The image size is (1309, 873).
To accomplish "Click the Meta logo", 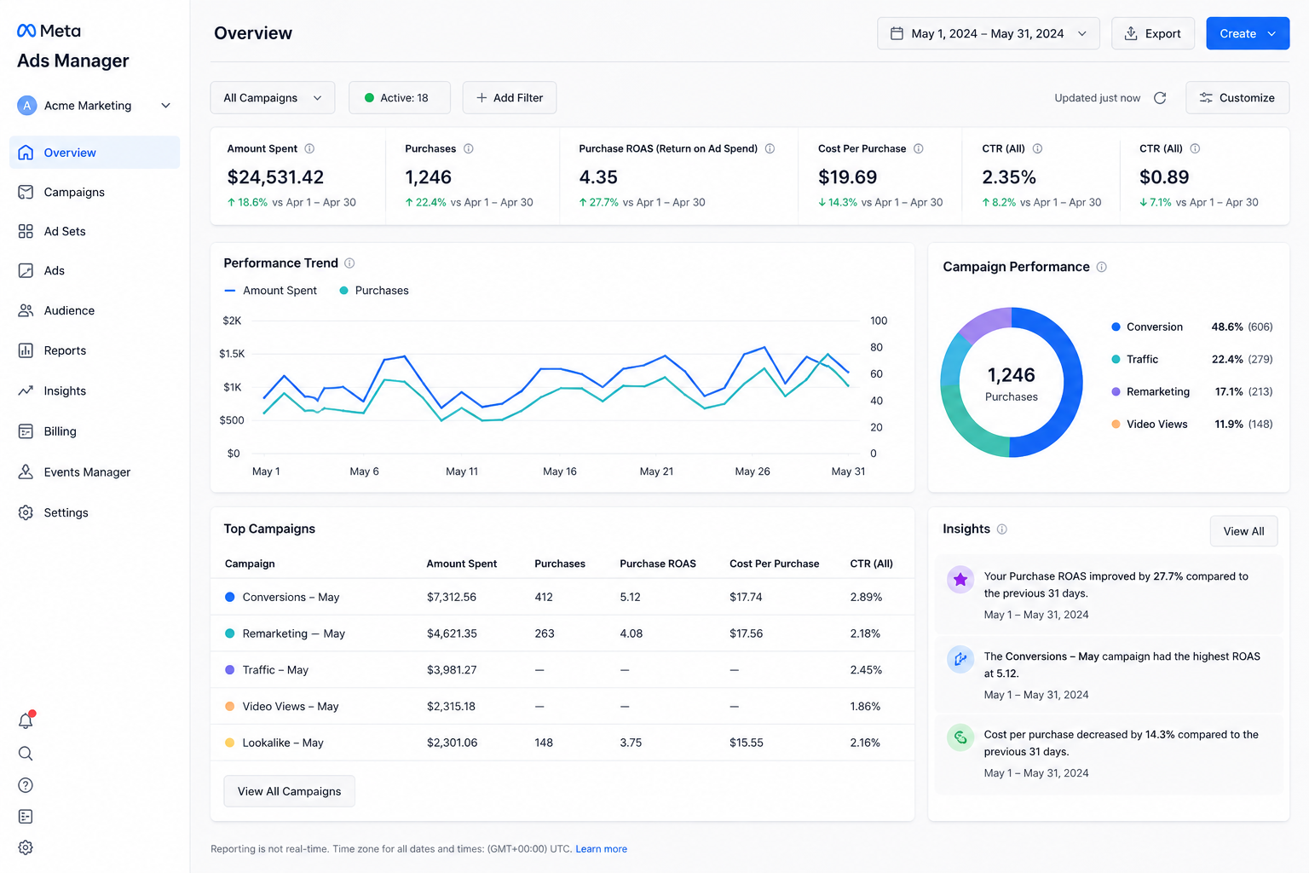I will [x=49, y=31].
